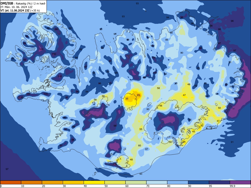The width and height of the screenshot is (251, 188).
Task: Click the 60–70 pale green legend swatch
Action: pyautogui.click(x=136, y=182)
